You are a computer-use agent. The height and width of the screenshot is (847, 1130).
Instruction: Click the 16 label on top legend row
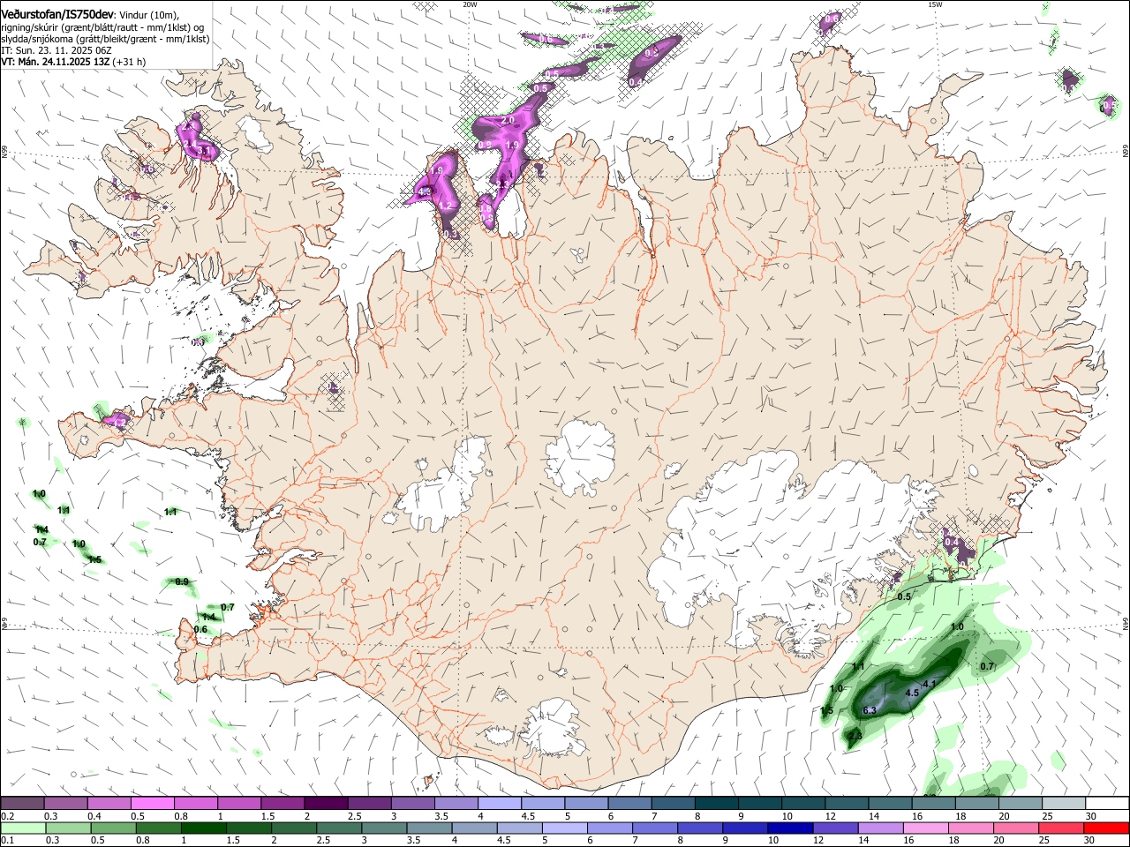pos(917,816)
